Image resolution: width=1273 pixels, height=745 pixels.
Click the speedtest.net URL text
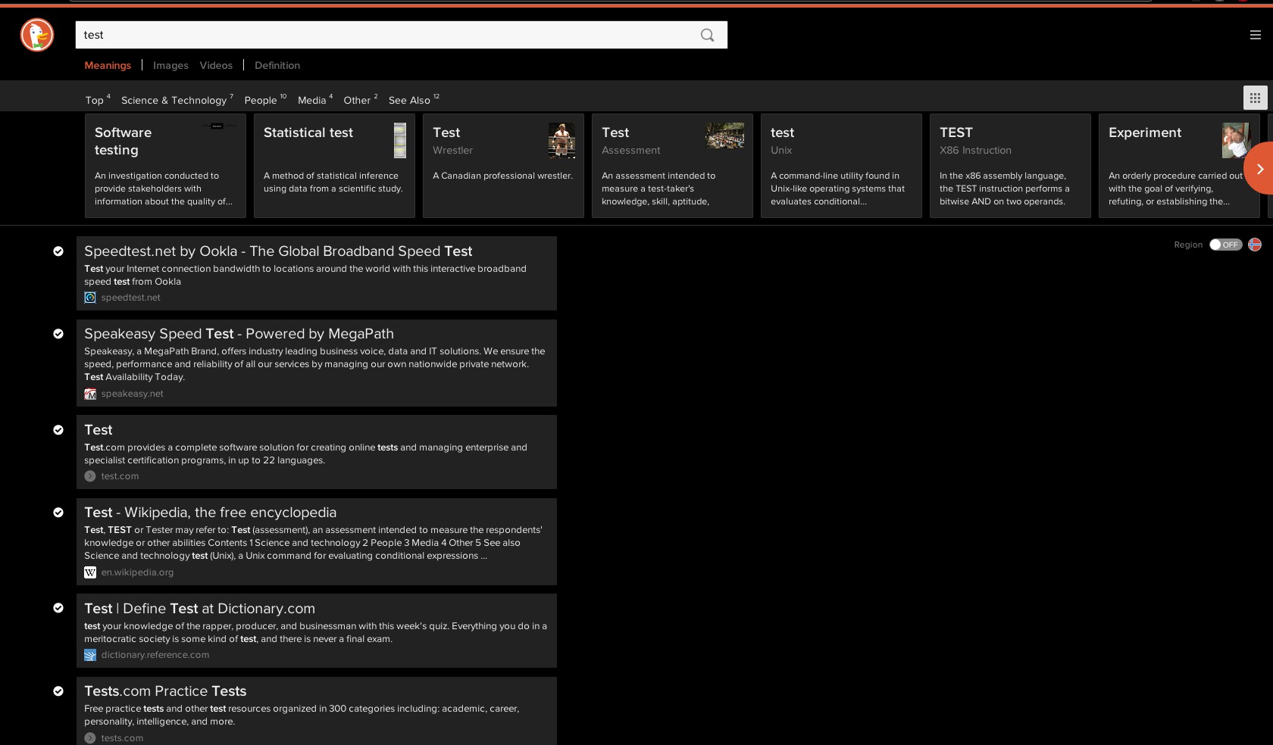click(x=130, y=298)
